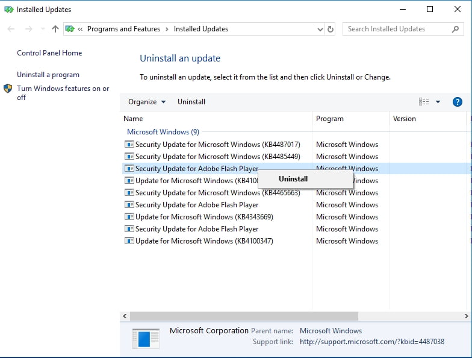Click the search magnifier icon
The width and height of the screenshot is (472, 358).
coord(455,29)
